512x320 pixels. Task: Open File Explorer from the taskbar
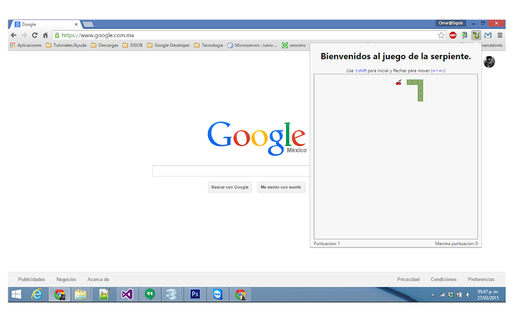pyautogui.click(x=81, y=294)
